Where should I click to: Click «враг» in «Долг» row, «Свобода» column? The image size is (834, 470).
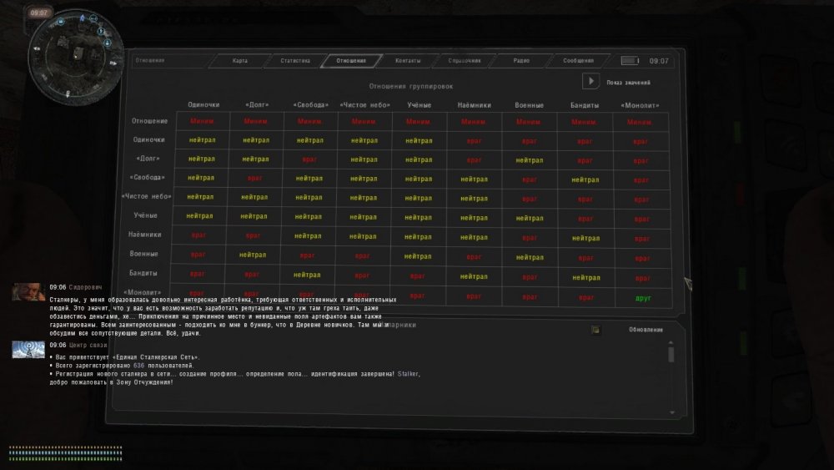[309, 159]
